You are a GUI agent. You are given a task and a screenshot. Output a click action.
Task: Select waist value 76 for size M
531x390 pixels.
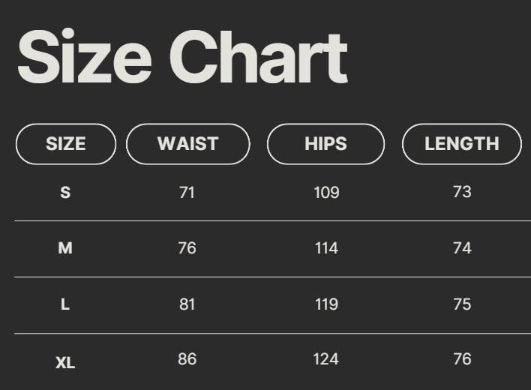[187, 248]
